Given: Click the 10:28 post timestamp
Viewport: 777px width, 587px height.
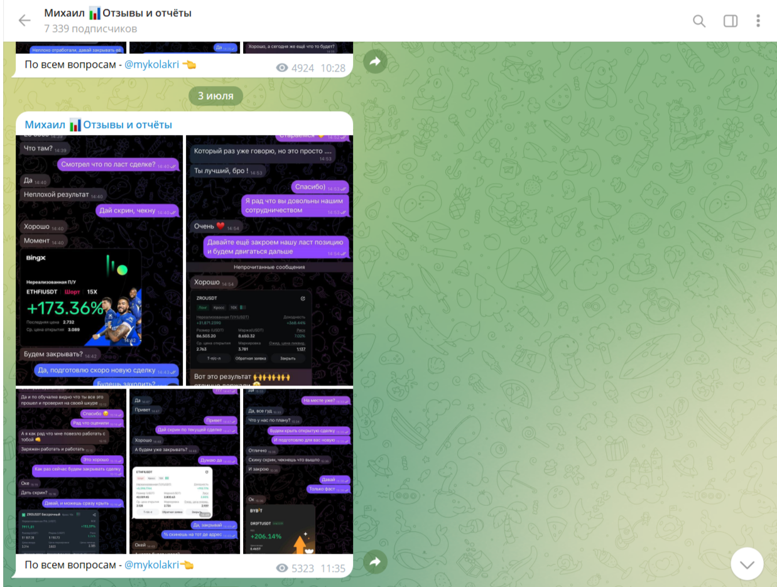Looking at the screenshot, I should (x=333, y=68).
